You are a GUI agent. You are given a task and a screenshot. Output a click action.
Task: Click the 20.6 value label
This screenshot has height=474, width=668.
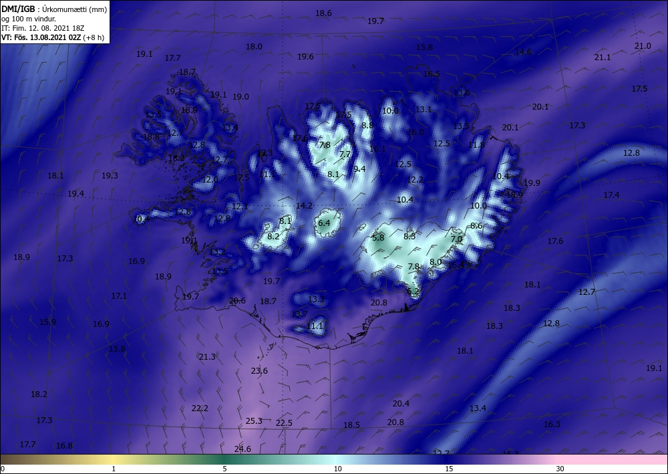point(237,301)
